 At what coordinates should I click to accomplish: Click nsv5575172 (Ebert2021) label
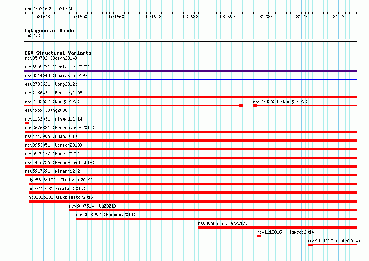click(52, 154)
